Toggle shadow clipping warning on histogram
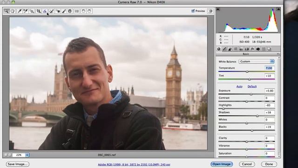Viewport: 298px width, 168px height. [x=218, y=9]
